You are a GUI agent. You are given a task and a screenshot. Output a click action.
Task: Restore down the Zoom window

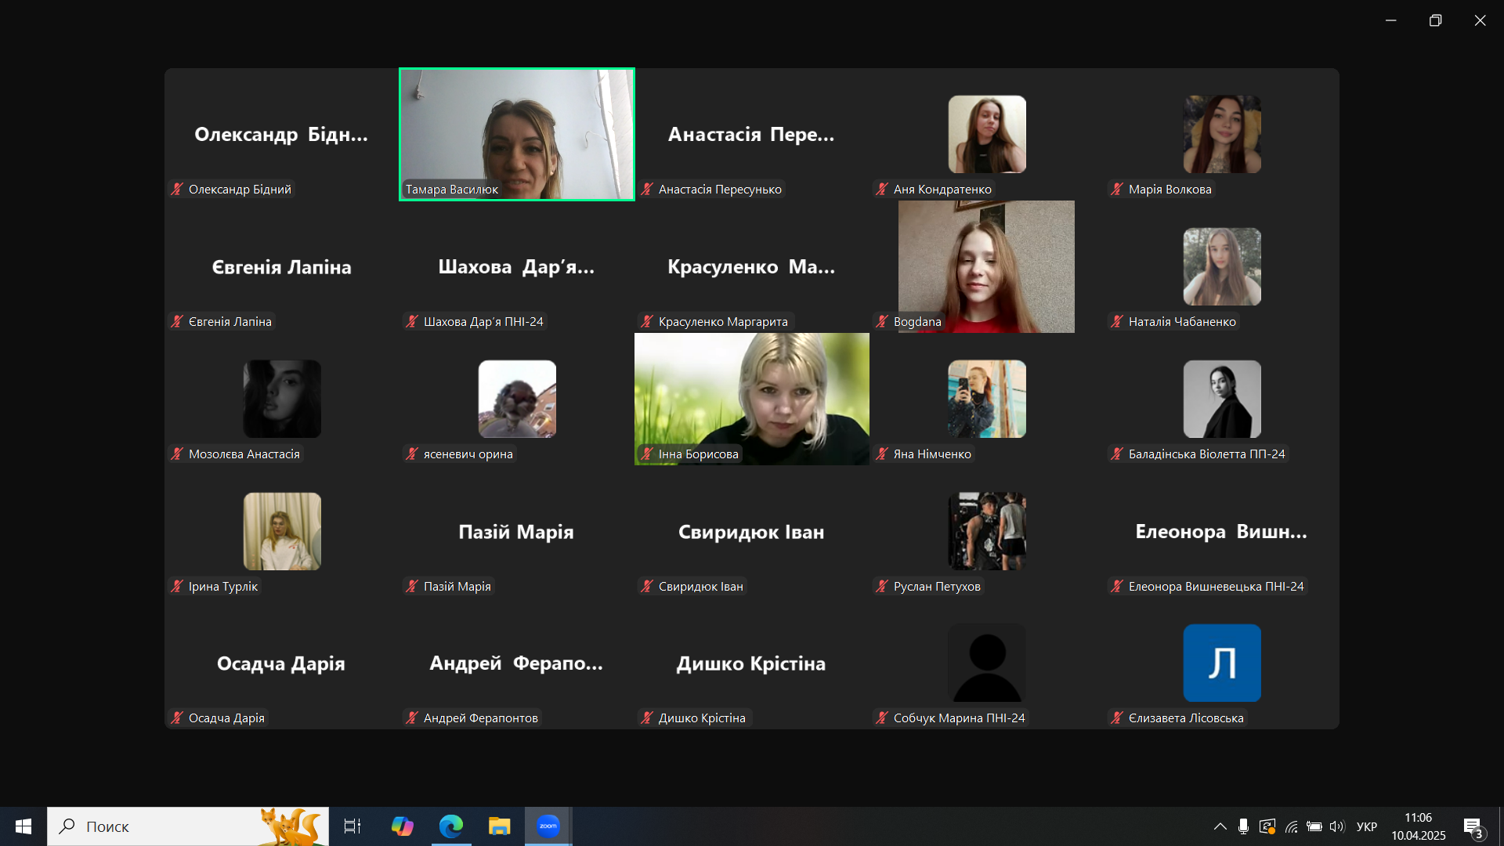1435,20
